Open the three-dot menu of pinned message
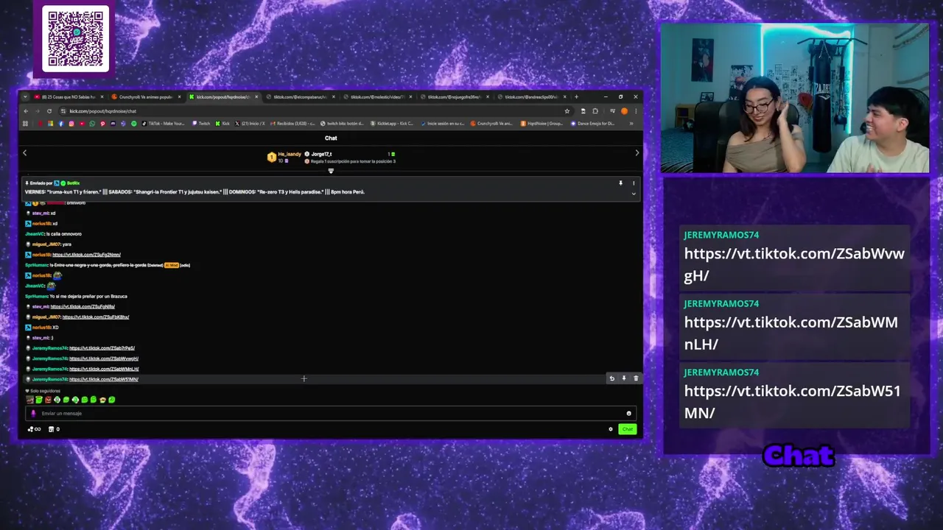The height and width of the screenshot is (530, 943). click(x=634, y=183)
